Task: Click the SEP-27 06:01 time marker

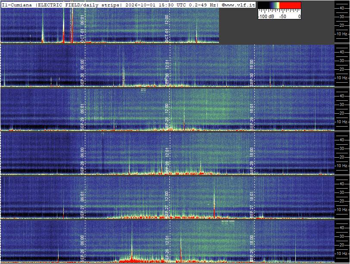Action: click(82, 205)
